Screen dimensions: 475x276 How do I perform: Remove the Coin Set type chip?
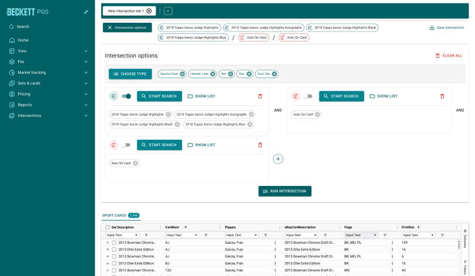(274, 74)
